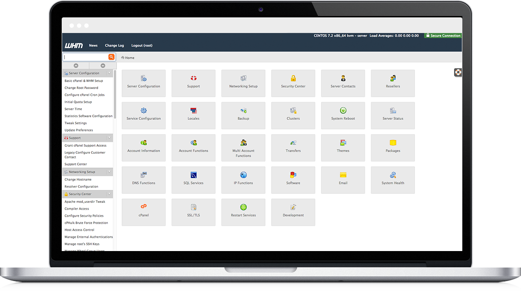Click the Restart Services icon
The height and width of the screenshot is (291, 521).
[243, 208]
